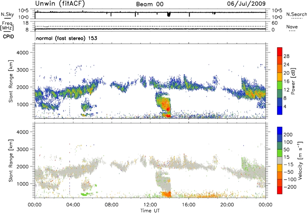Click the 'Unwin (fitACF)' title text
Image resolution: width=307 pixels, height=213 pixels.
[60, 3]
